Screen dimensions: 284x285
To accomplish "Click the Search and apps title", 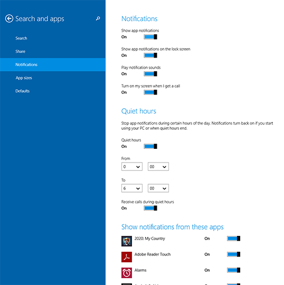I will tap(40, 18).
